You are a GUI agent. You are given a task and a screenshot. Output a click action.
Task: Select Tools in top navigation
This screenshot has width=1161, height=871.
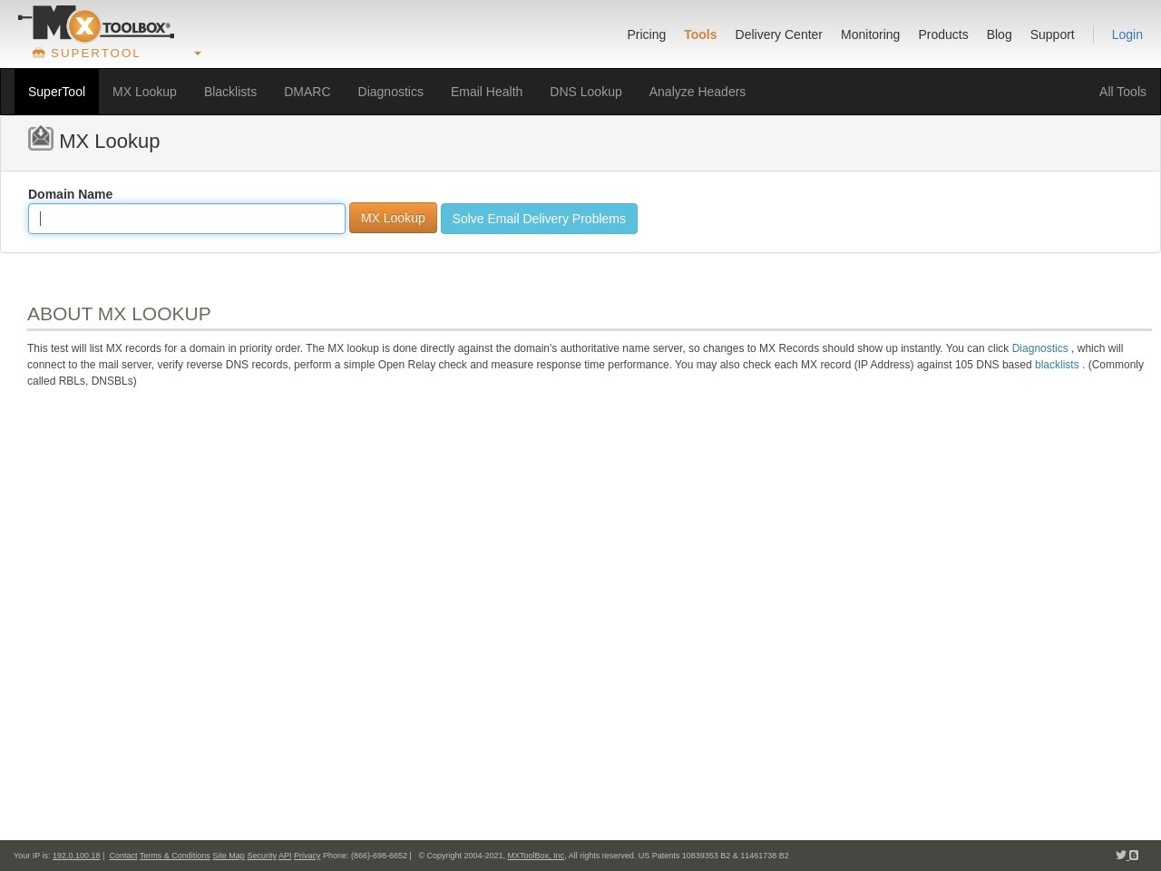coord(700,34)
